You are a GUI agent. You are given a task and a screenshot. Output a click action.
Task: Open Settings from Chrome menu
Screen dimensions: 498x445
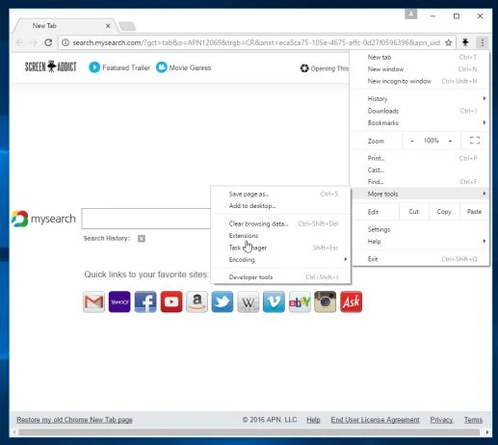(420, 229)
